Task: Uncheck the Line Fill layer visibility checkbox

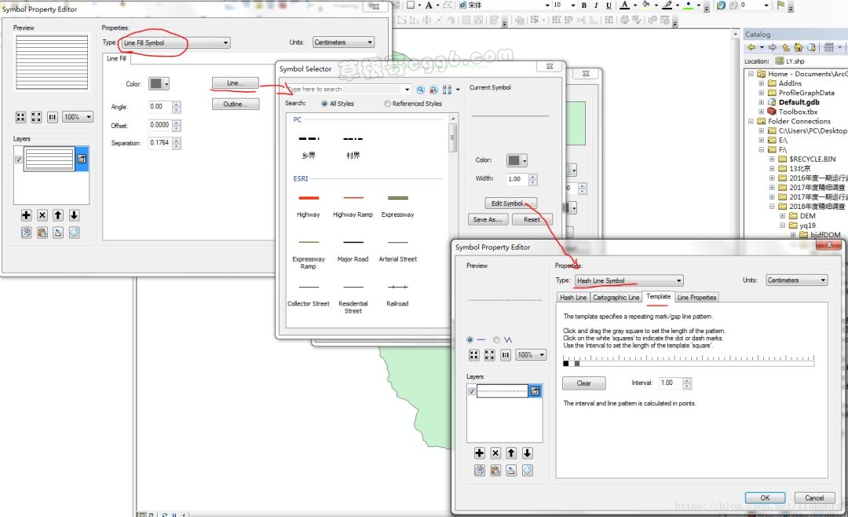Action: (19, 159)
